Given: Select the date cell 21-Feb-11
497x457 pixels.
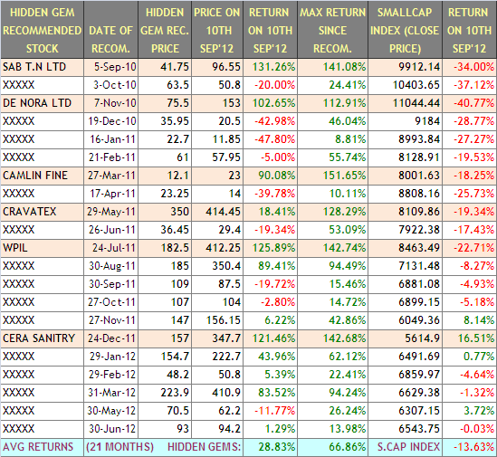Looking at the screenshot, I should [111, 157].
